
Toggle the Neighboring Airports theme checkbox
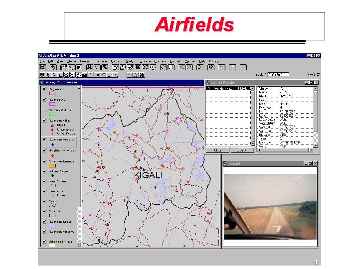pyautogui.click(x=45, y=150)
